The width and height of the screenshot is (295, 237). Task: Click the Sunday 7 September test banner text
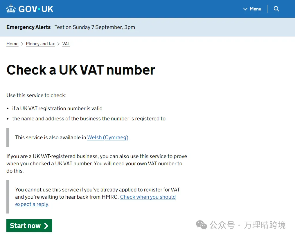pyautogui.click(x=95, y=27)
